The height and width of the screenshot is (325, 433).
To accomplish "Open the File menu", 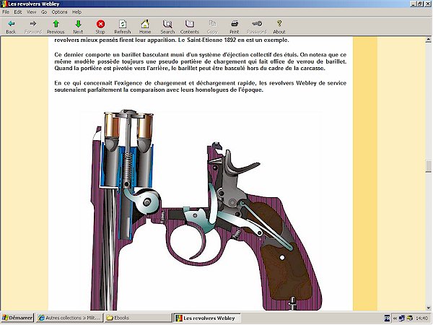I will point(6,12).
